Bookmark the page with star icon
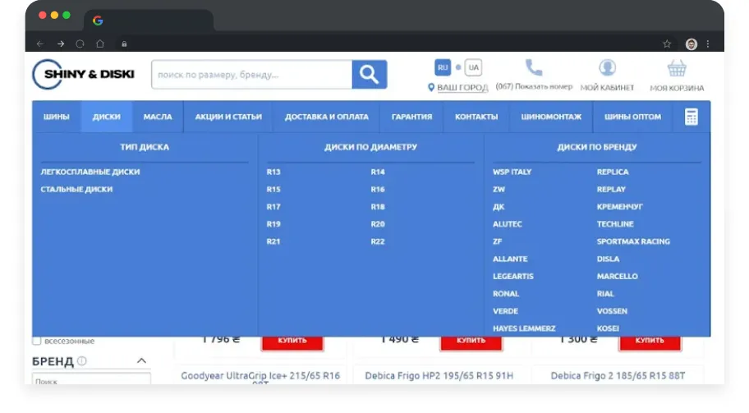Image resolution: width=749 pixels, height=413 pixels. click(x=667, y=44)
